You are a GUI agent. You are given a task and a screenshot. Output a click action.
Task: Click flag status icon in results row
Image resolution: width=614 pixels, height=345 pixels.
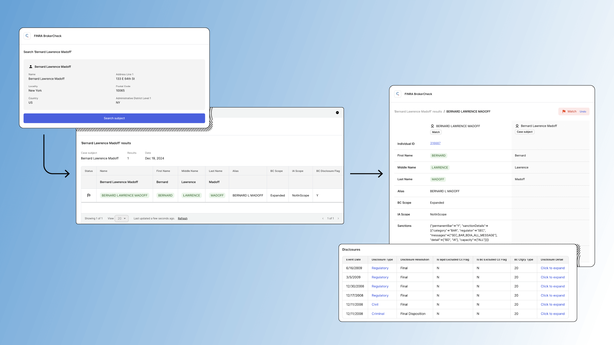[89, 195]
